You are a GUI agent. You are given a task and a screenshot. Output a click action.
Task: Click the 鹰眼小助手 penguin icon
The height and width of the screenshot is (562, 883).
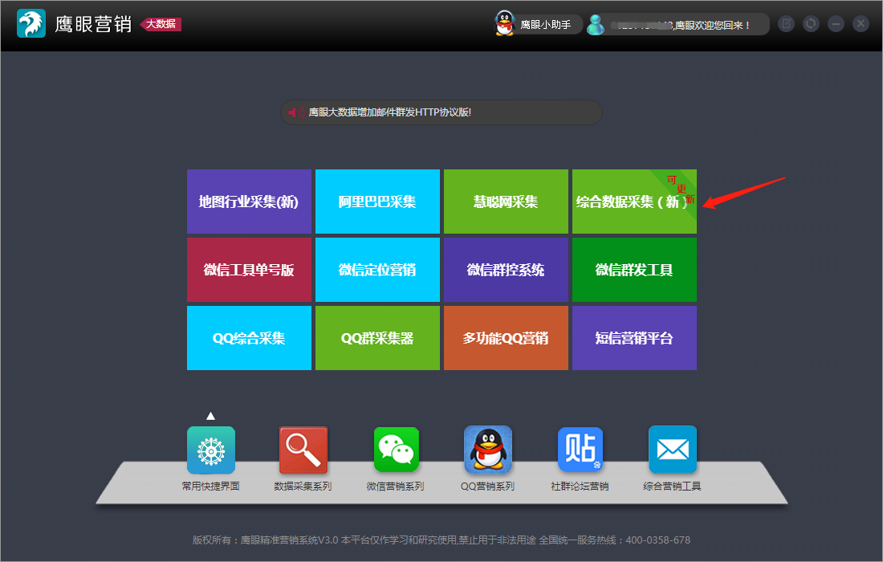[505, 23]
